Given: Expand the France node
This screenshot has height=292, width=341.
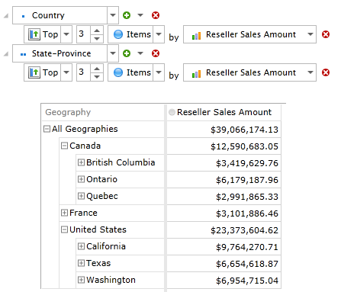Looking at the screenshot, I should pos(64,213).
